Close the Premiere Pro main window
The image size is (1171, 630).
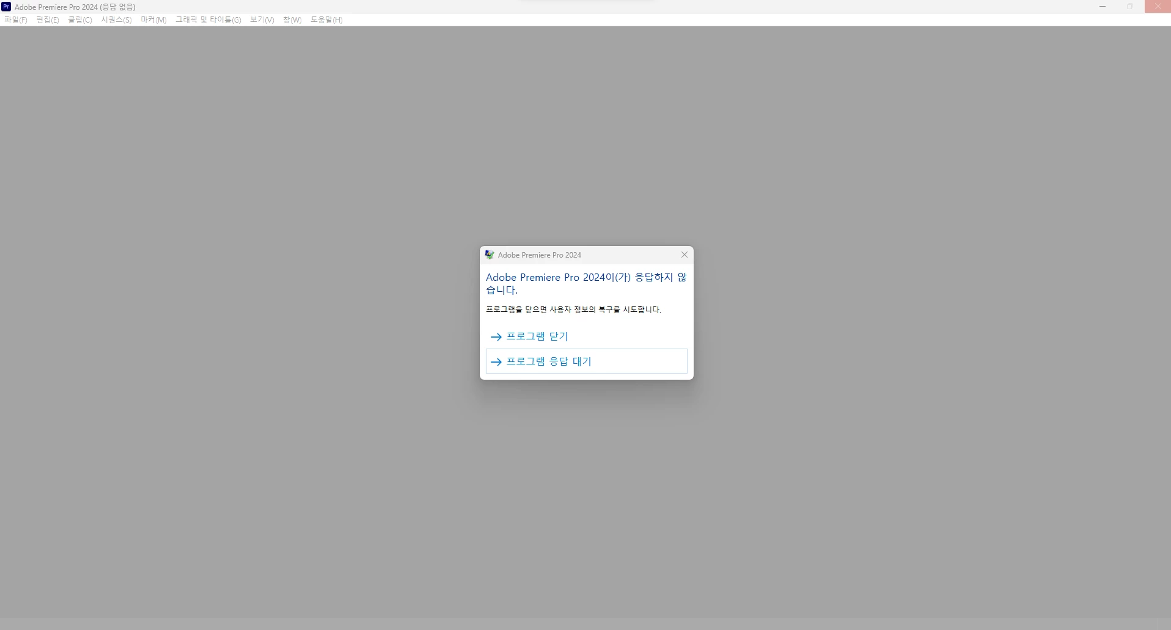point(1158,7)
